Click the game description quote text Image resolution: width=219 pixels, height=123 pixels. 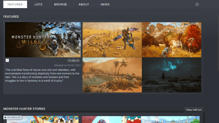click(42, 75)
